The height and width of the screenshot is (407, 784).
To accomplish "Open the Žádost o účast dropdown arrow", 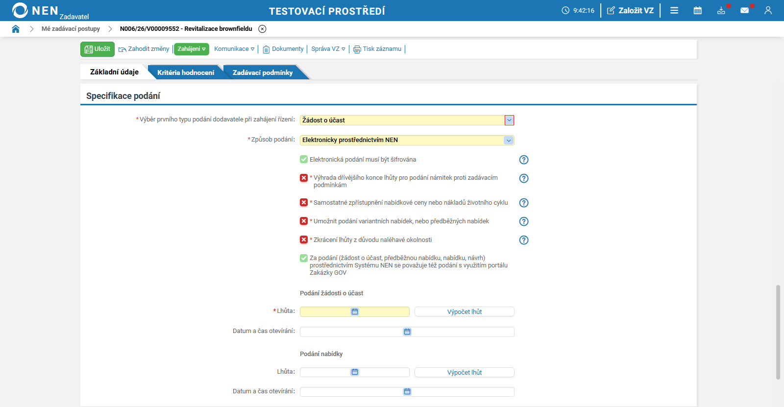I will pyautogui.click(x=509, y=120).
